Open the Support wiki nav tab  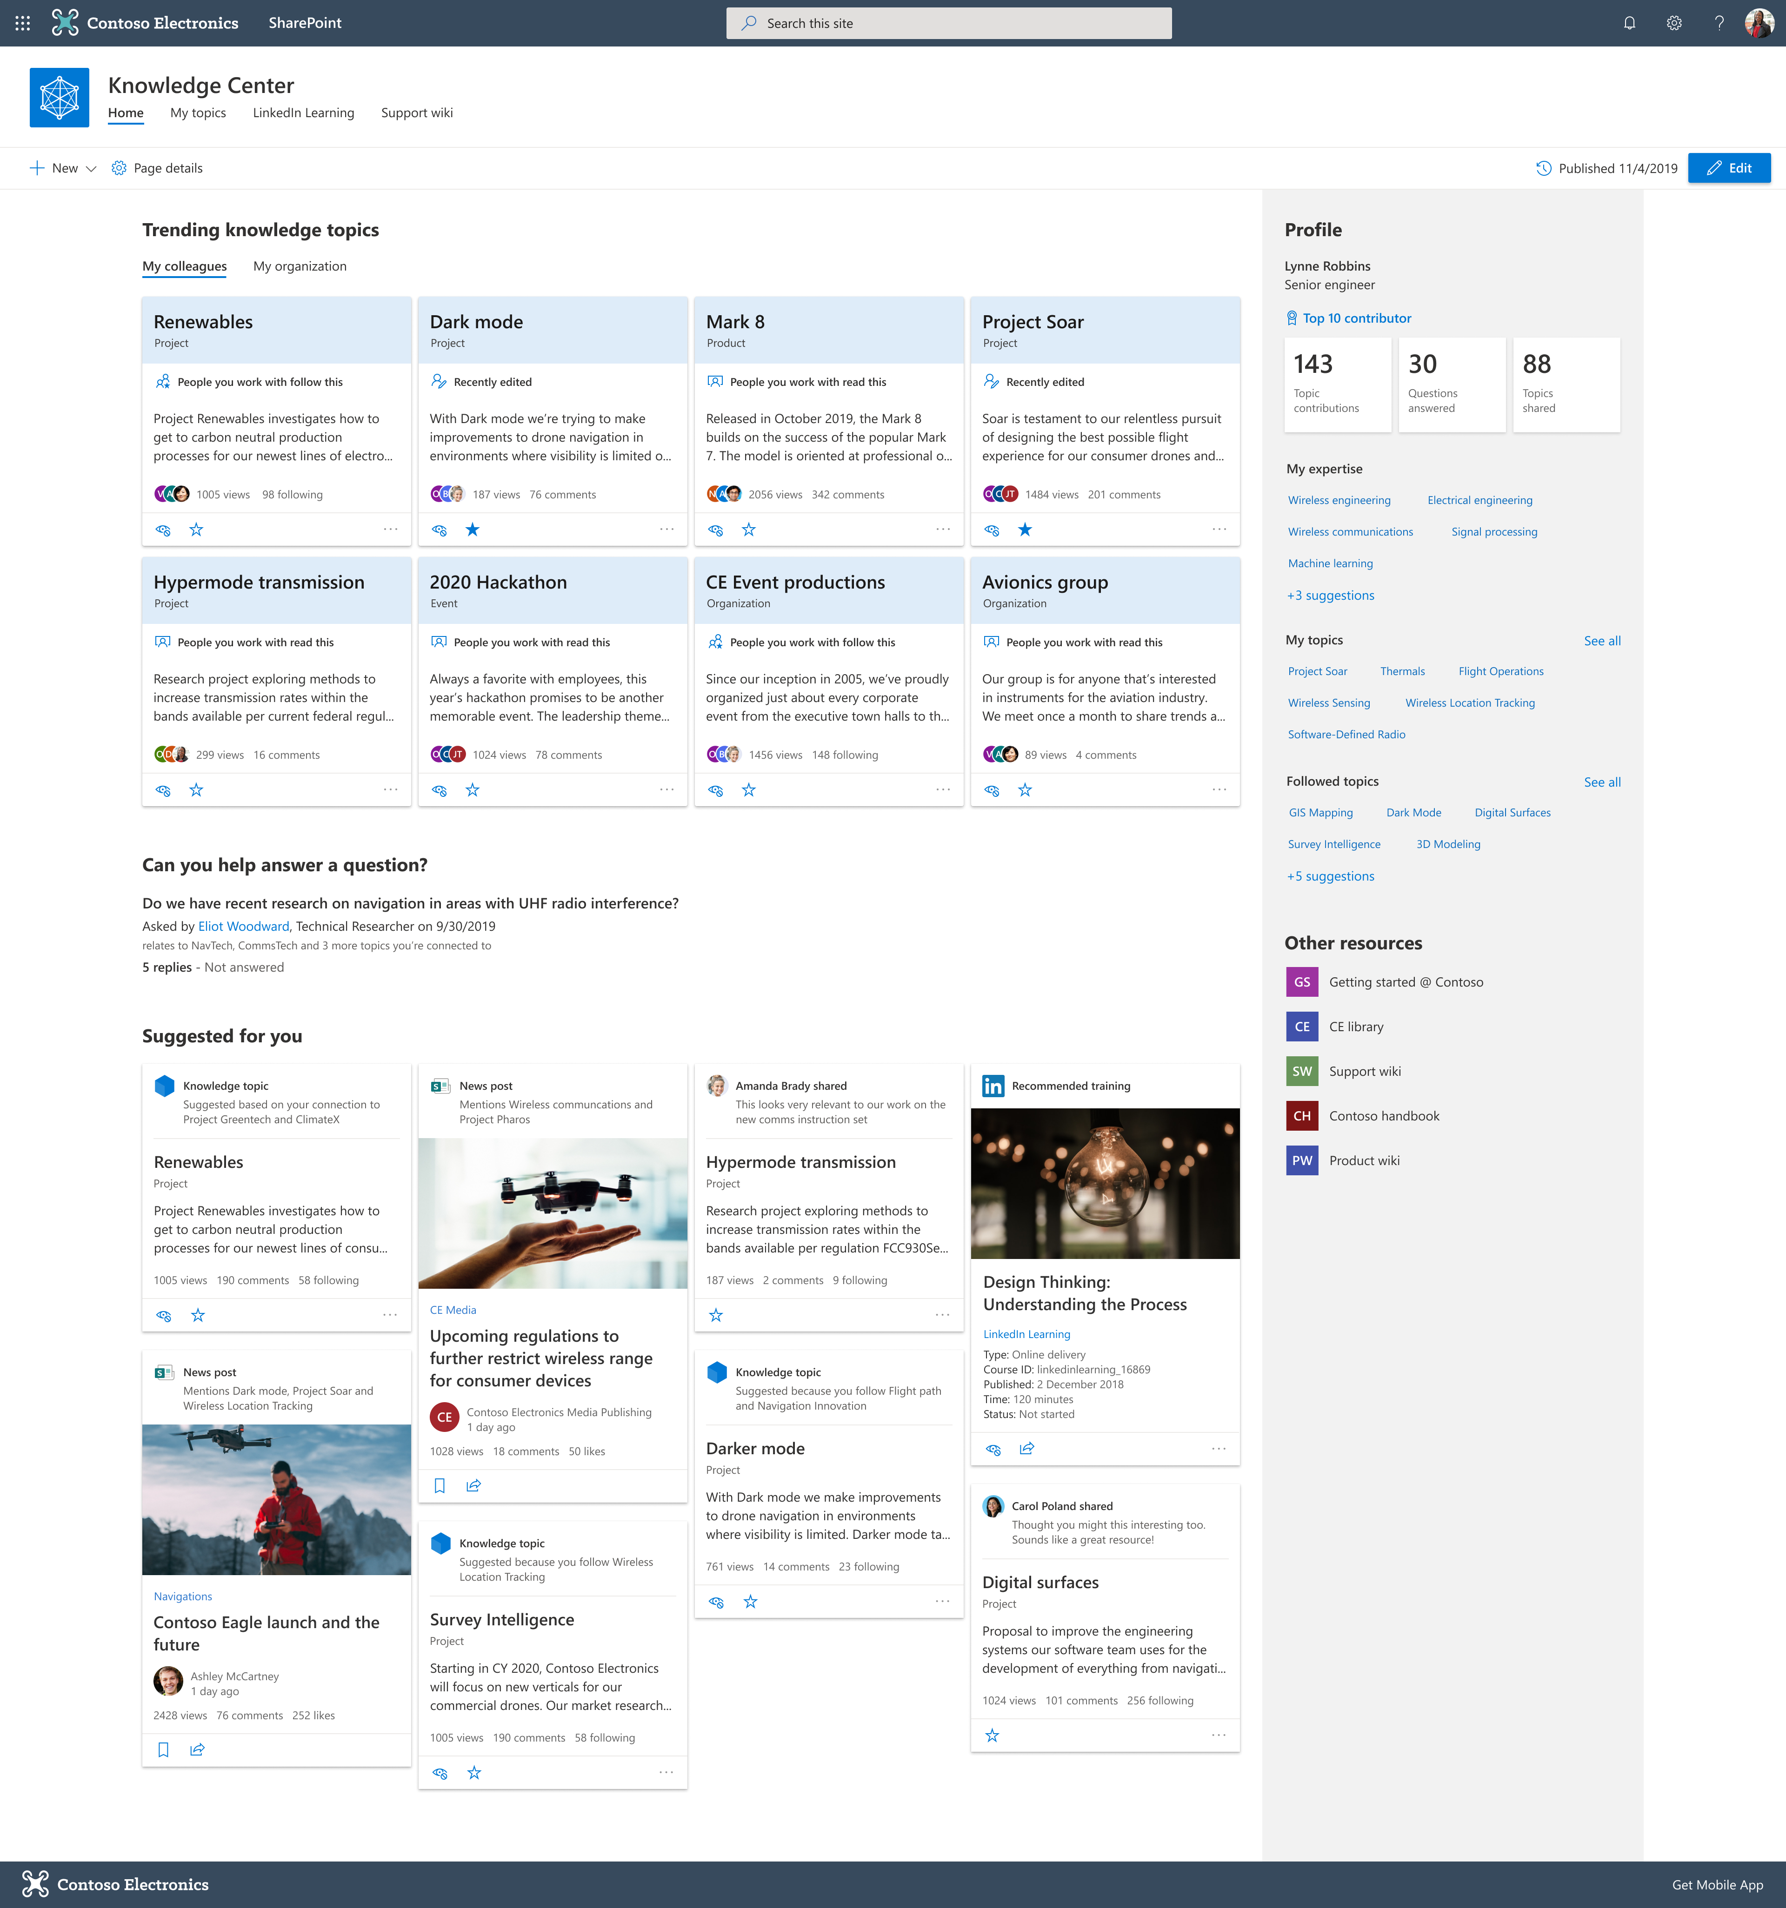(x=417, y=113)
